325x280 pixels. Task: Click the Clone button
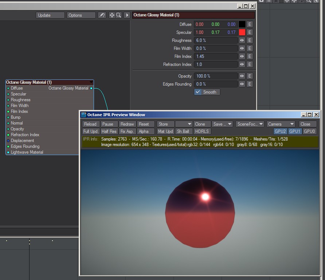point(202,124)
